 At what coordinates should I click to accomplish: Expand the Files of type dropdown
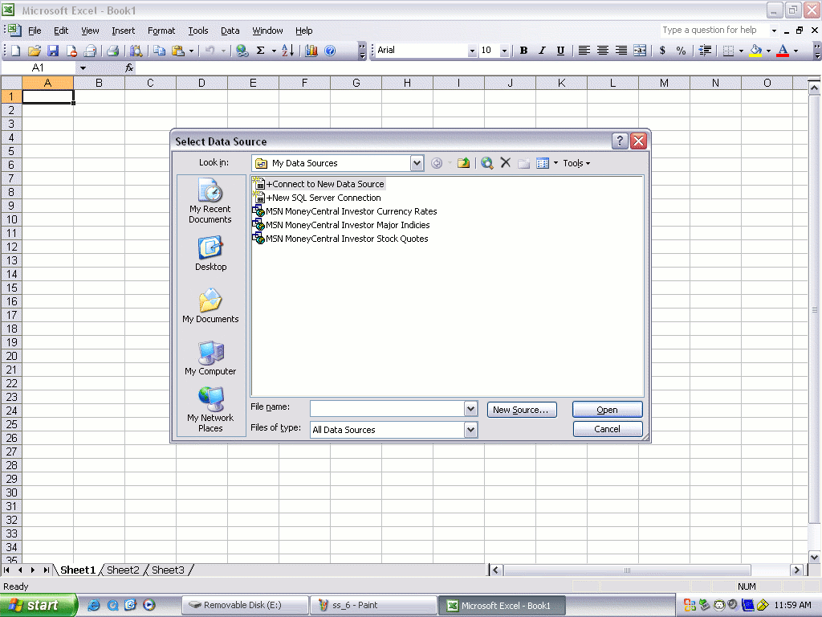point(470,430)
